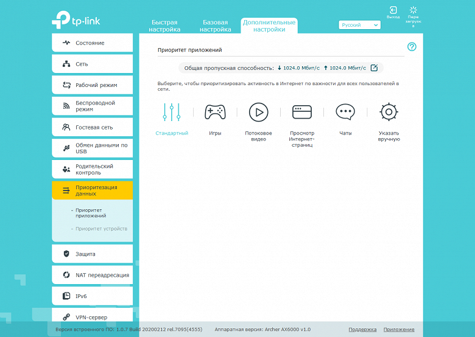Collapse Приоритезация данных menu section
The width and height of the screenshot is (475, 337).
pos(93,190)
